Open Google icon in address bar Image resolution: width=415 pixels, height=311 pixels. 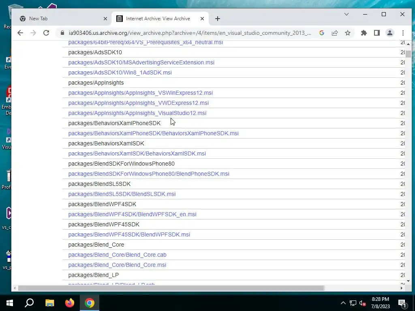(321, 33)
